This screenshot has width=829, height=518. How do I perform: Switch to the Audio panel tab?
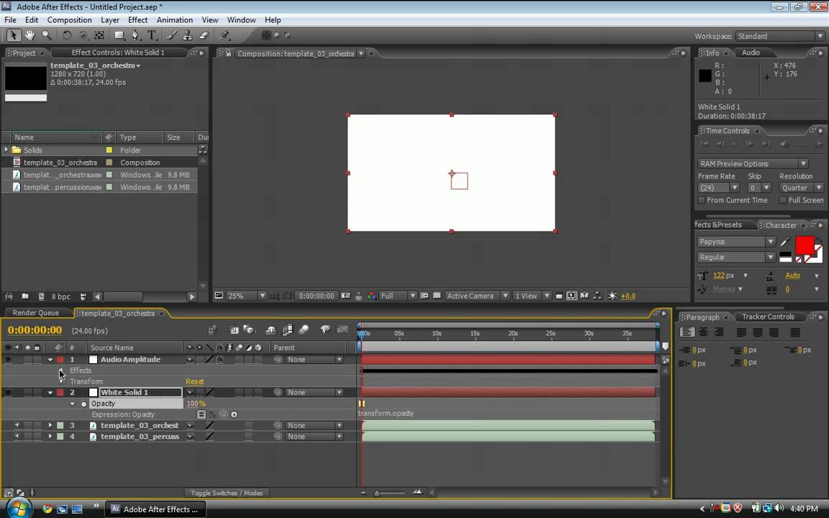coord(751,53)
